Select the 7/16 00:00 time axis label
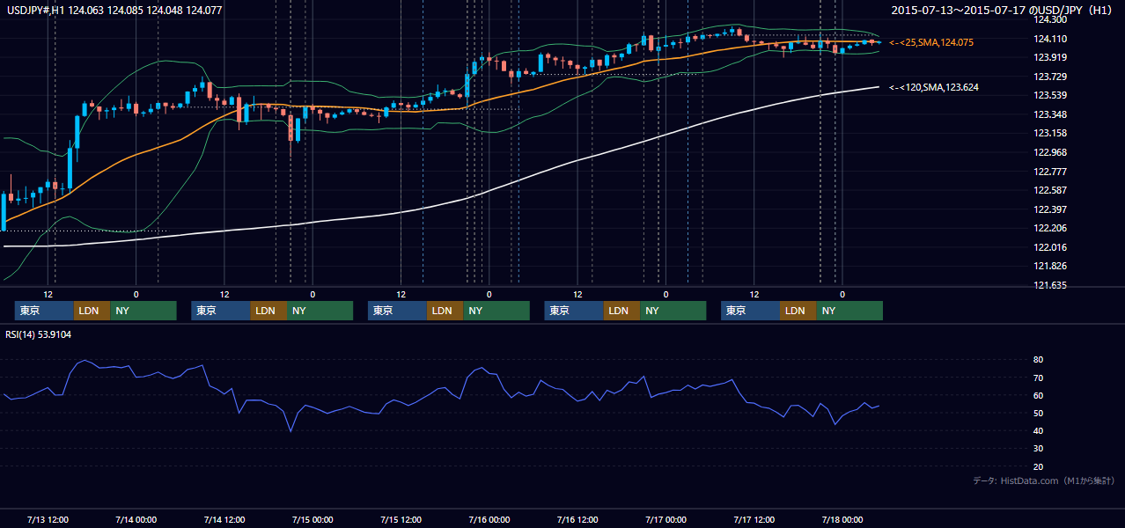 pos(489,519)
